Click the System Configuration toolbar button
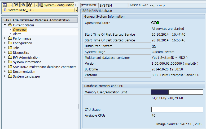The height and width of the screenshot is (129, 206). (x=56, y=5)
